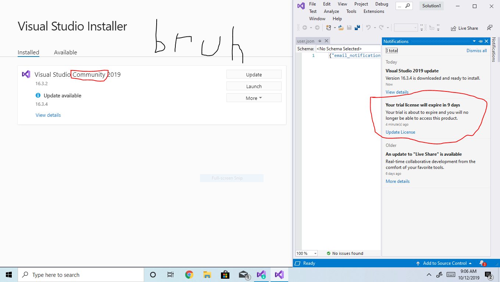Click the Redo arrow icon
Image resolution: width=500 pixels, height=282 pixels.
(x=381, y=28)
